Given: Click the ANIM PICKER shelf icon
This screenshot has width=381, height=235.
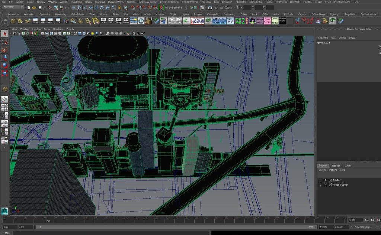Looking at the screenshot, I should (219, 21).
